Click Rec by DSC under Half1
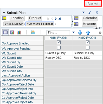This screenshot has width=103, height=104. [59, 58]
